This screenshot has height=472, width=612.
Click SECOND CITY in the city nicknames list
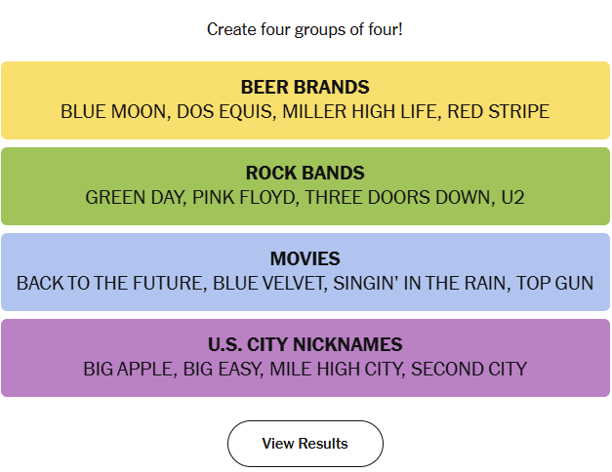(469, 369)
